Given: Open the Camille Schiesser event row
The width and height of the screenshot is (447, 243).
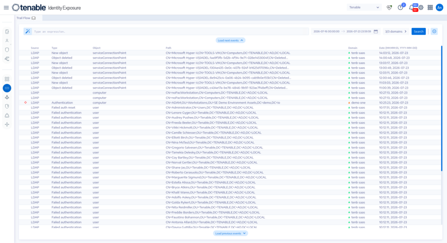Looking at the screenshot, I should click(230, 132).
